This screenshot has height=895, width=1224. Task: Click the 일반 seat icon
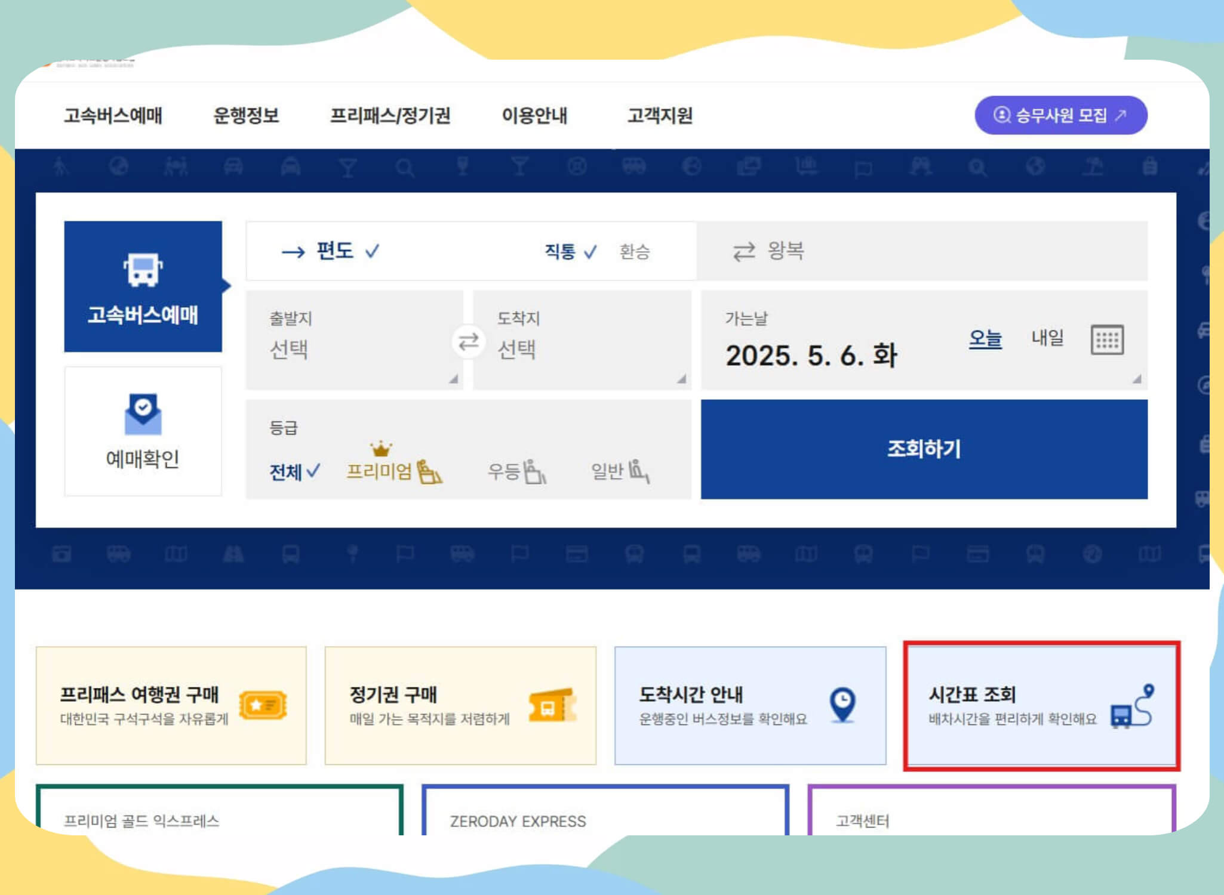click(x=639, y=471)
